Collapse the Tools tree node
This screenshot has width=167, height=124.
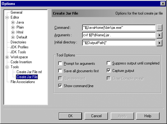click(7, 67)
